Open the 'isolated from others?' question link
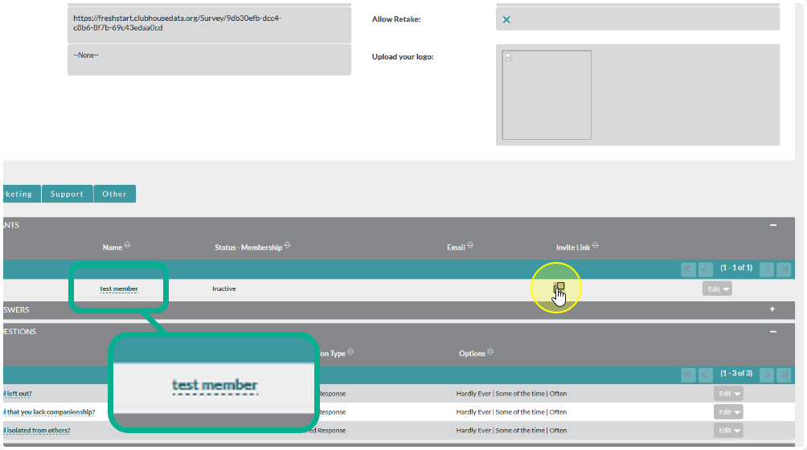The image size is (807, 450). tap(37, 431)
